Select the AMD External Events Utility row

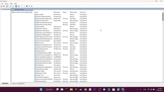pos(61,25)
